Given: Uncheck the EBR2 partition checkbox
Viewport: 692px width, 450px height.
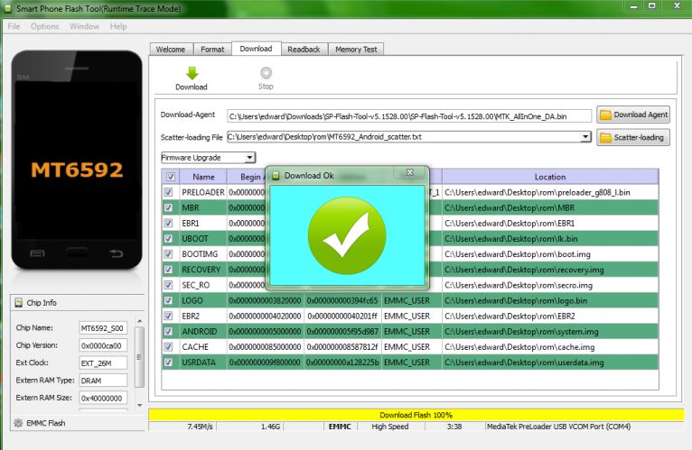Looking at the screenshot, I should coord(168,316).
